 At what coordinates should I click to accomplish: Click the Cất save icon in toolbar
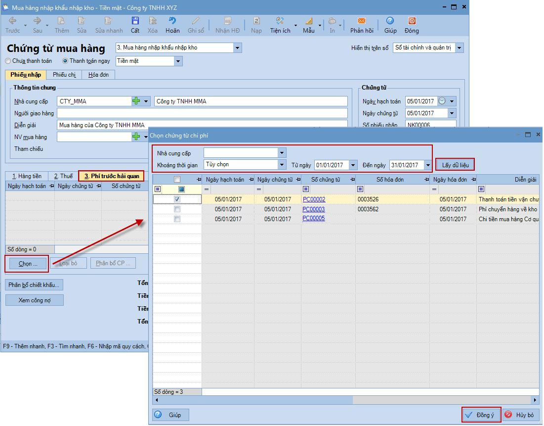pyautogui.click(x=135, y=21)
